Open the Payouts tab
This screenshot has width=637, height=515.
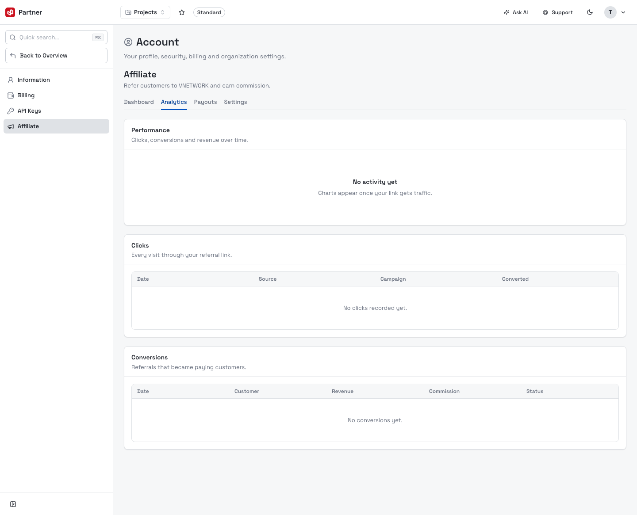(x=205, y=102)
